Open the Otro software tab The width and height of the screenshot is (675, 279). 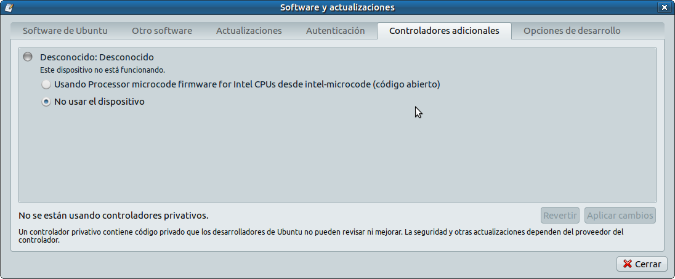click(162, 31)
